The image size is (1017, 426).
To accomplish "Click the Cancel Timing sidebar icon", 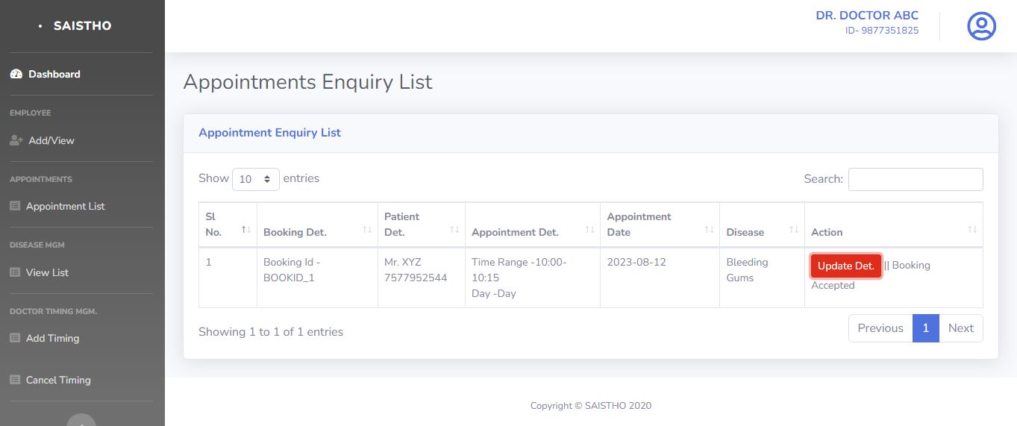I will click(15, 380).
